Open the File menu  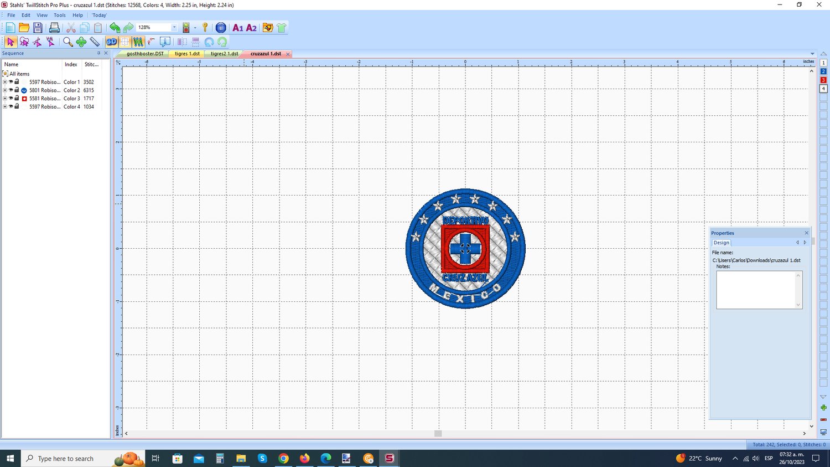11,16
